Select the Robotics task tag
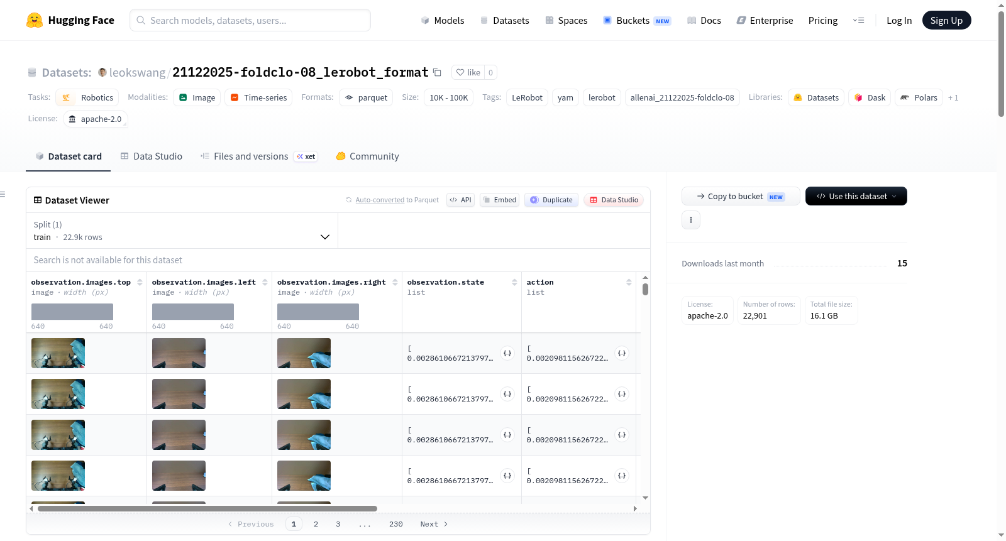This screenshot has width=1006, height=541. (x=87, y=97)
